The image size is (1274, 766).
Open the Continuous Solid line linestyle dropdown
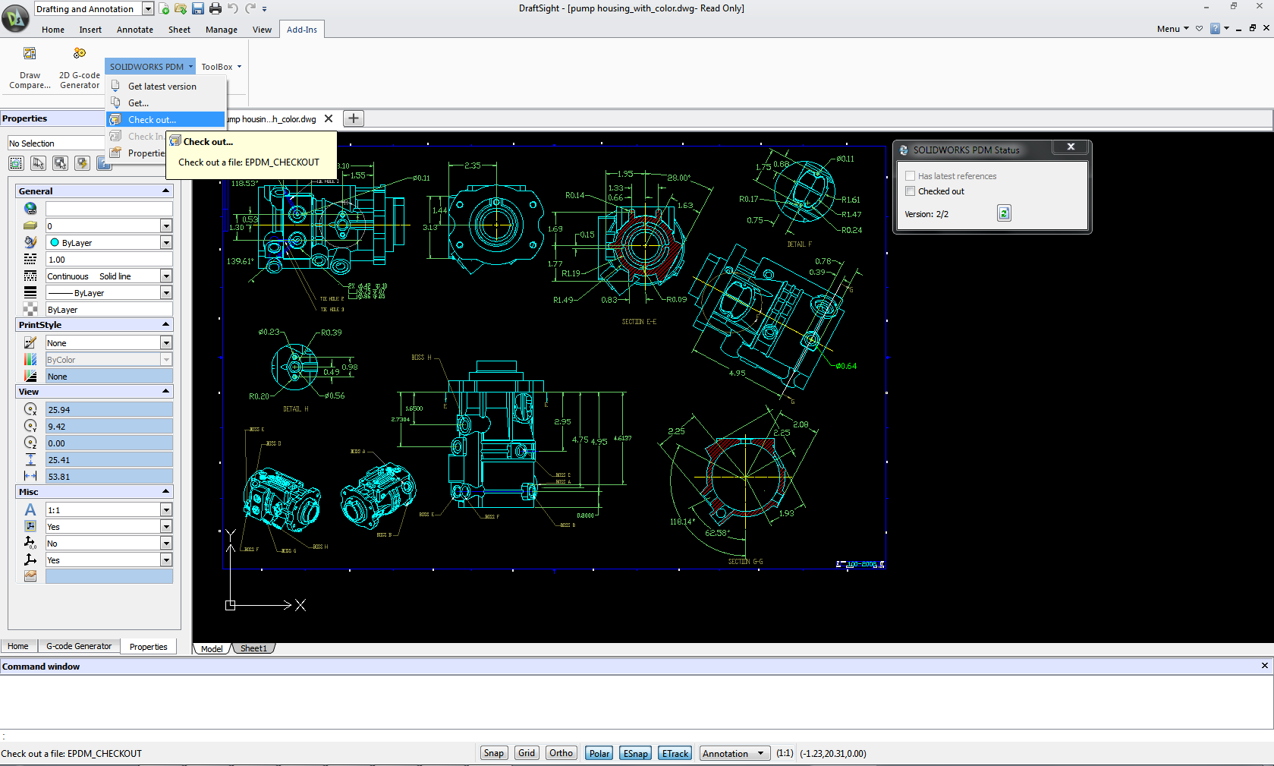pos(166,276)
